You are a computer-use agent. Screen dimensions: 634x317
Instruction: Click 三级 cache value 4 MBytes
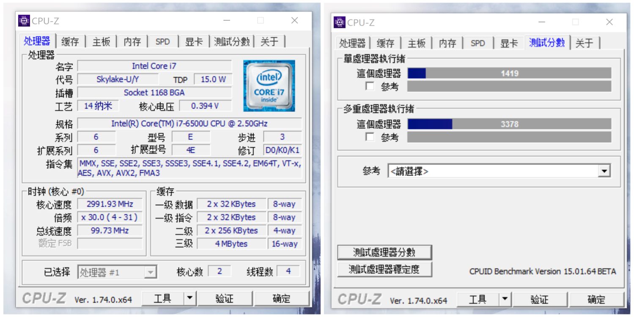click(232, 244)
